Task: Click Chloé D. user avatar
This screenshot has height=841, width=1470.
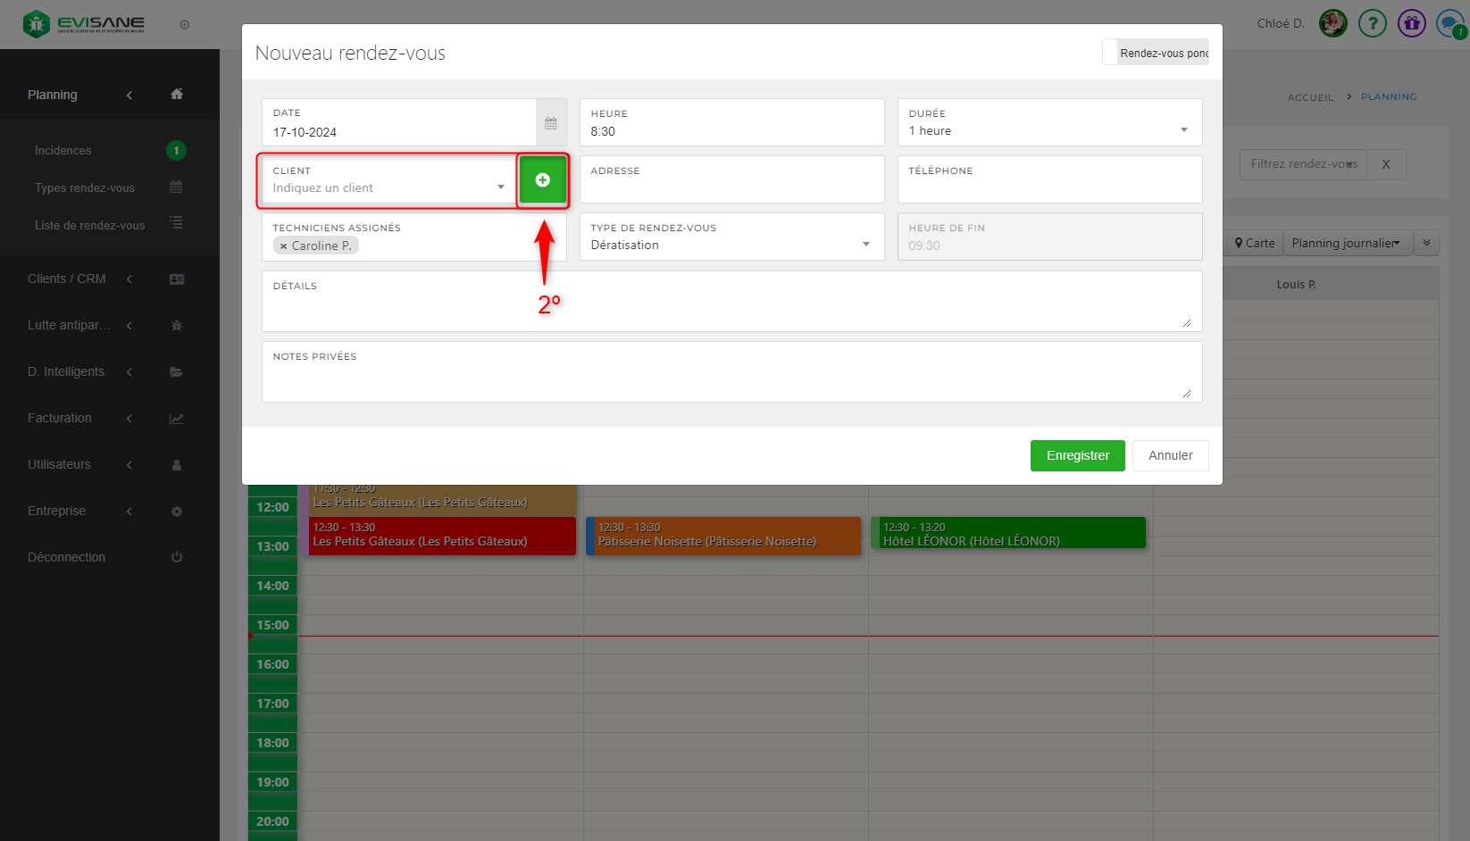Action: click(x=1332, y=23)
